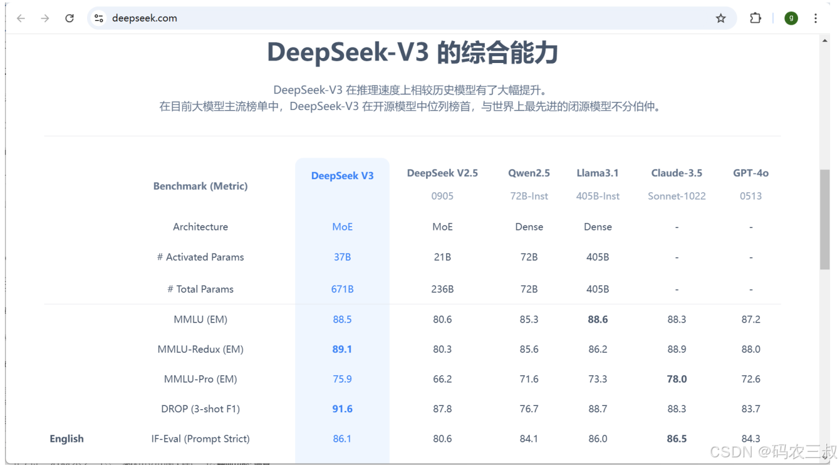This screenshot has height=466, width=840.
Task: Click the bold 91.6 DROP score
Action: coord(342,409)
